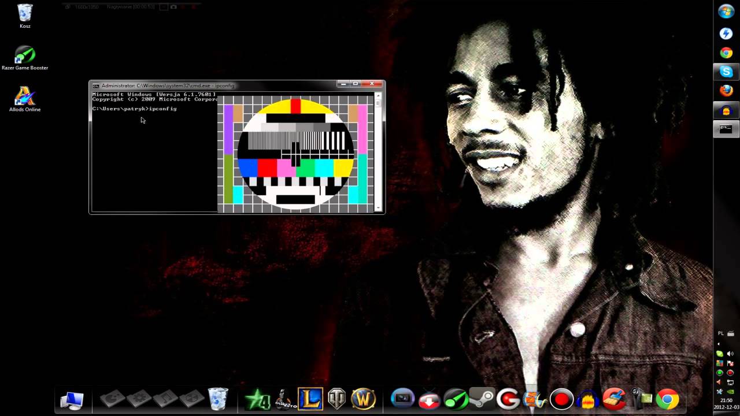Viewport: 740px width, 416px height.
Task: Launch League of Legends from the dock
Action: [310, 399]
